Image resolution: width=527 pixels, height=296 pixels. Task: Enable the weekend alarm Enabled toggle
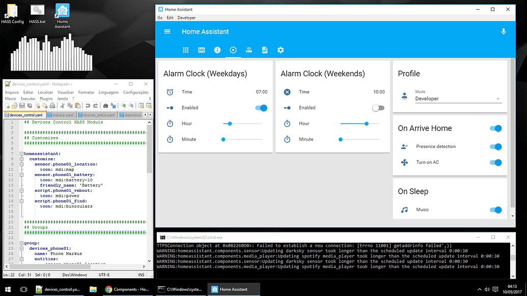(378, 107)
